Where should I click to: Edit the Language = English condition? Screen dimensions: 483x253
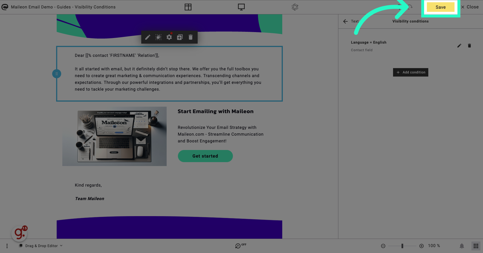coord(459,46)
